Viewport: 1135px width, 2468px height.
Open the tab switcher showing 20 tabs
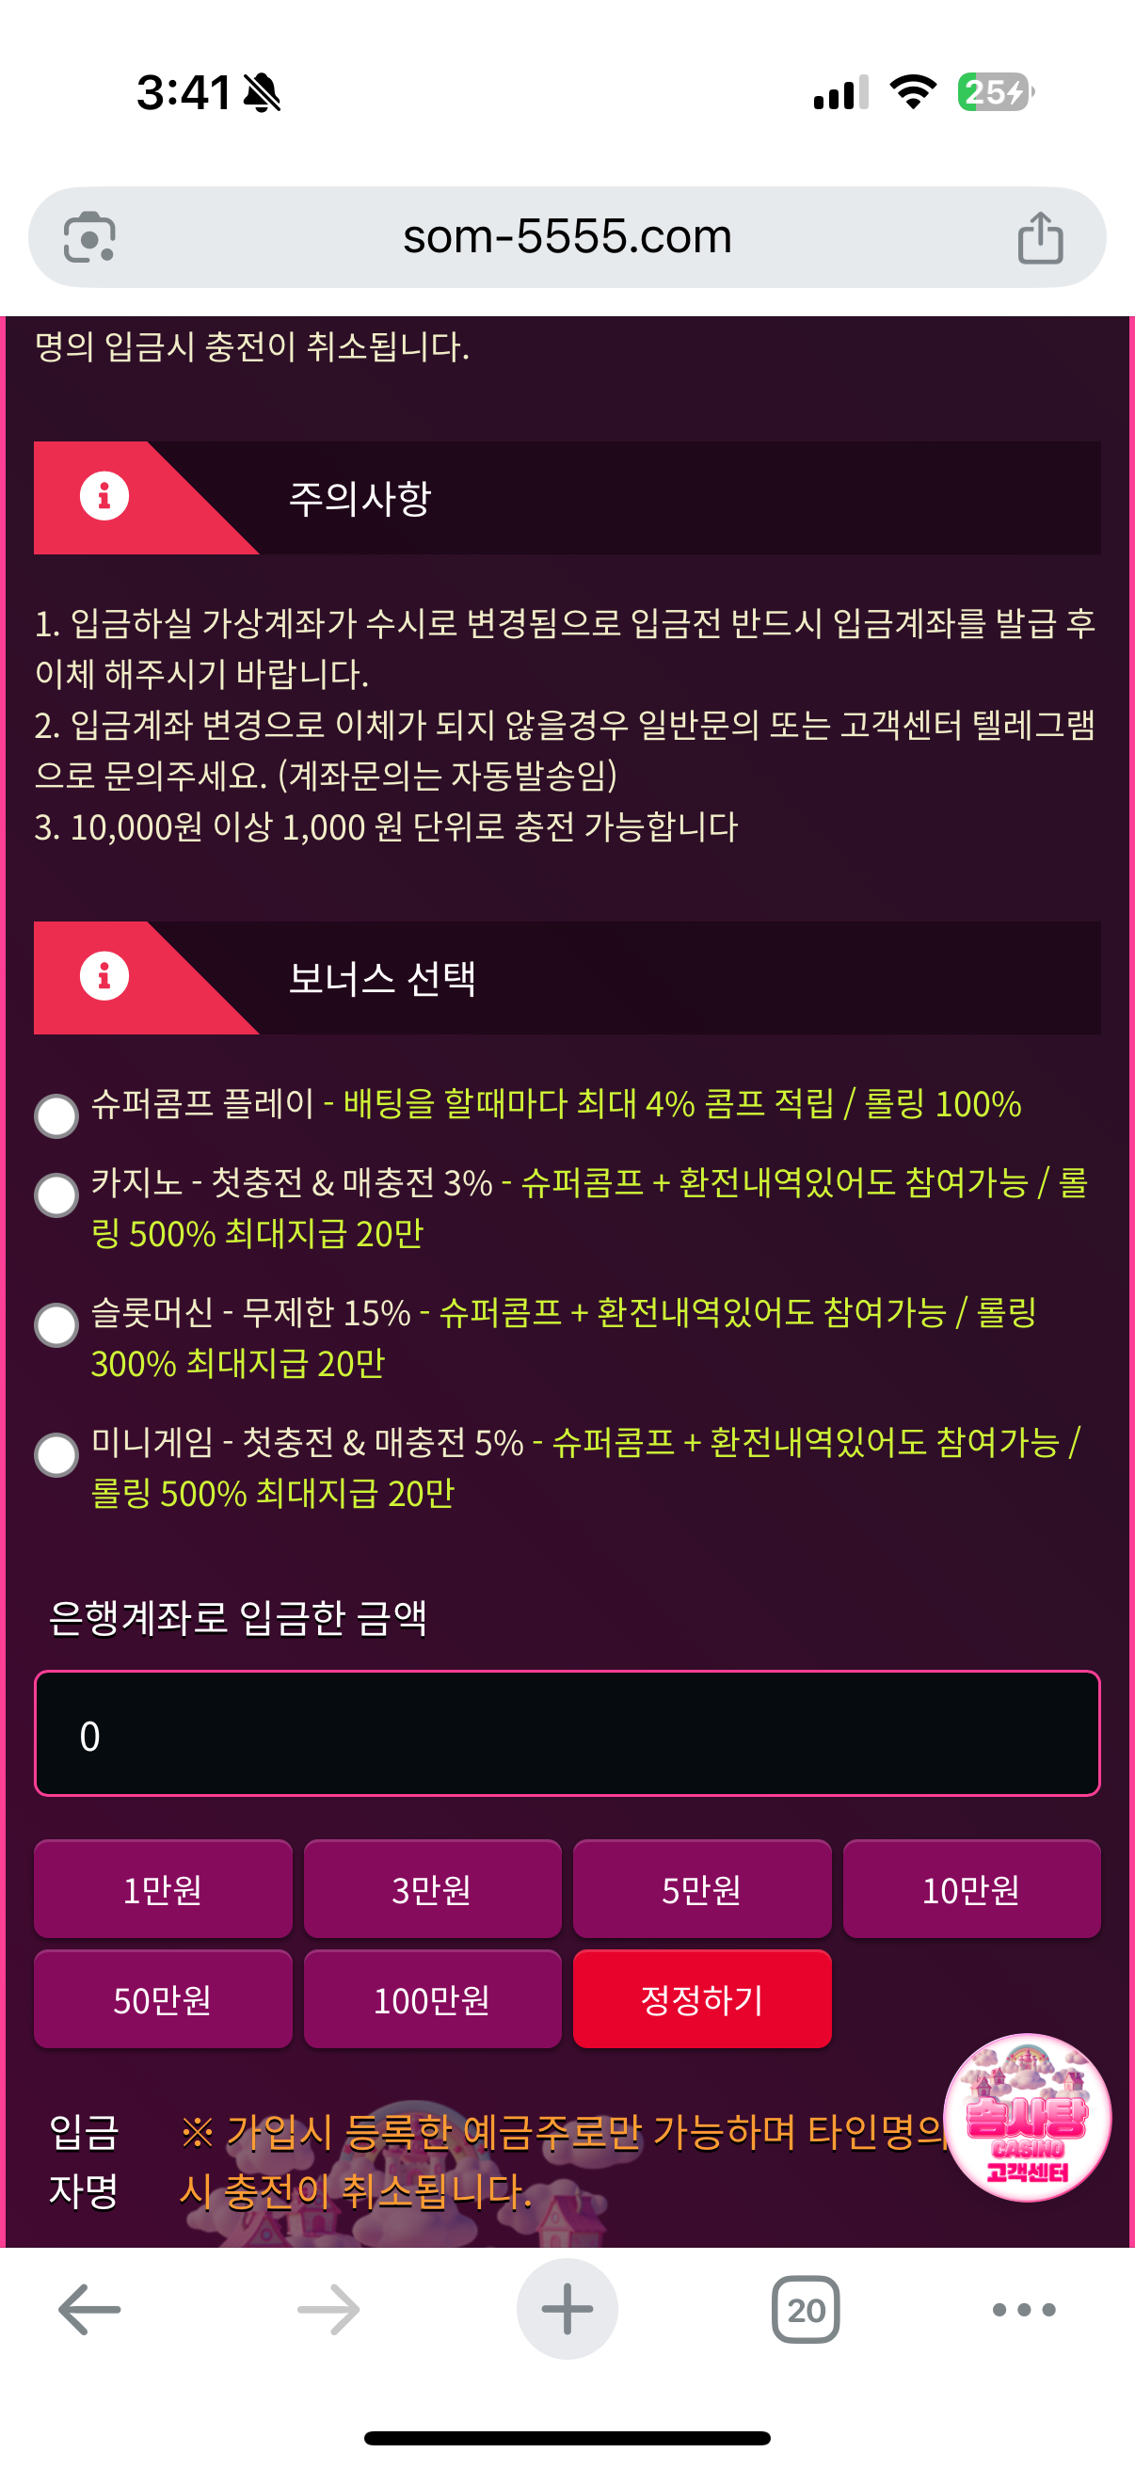tap(806, 2310)
